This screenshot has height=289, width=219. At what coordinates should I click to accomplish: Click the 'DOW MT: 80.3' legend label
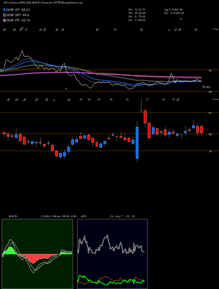(18, 15)
